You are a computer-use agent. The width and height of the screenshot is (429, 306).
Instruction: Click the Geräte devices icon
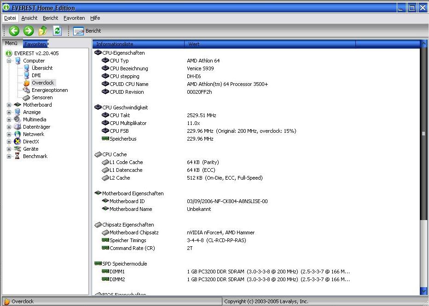[x=17, y=149]
